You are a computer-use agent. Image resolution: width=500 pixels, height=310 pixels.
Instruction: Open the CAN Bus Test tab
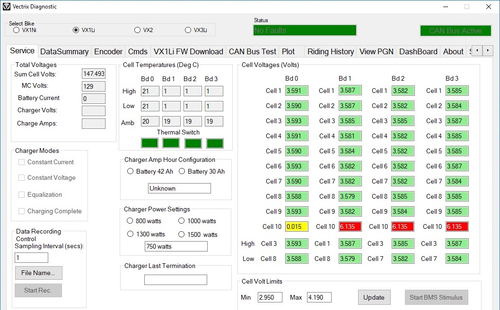(253, 51)
